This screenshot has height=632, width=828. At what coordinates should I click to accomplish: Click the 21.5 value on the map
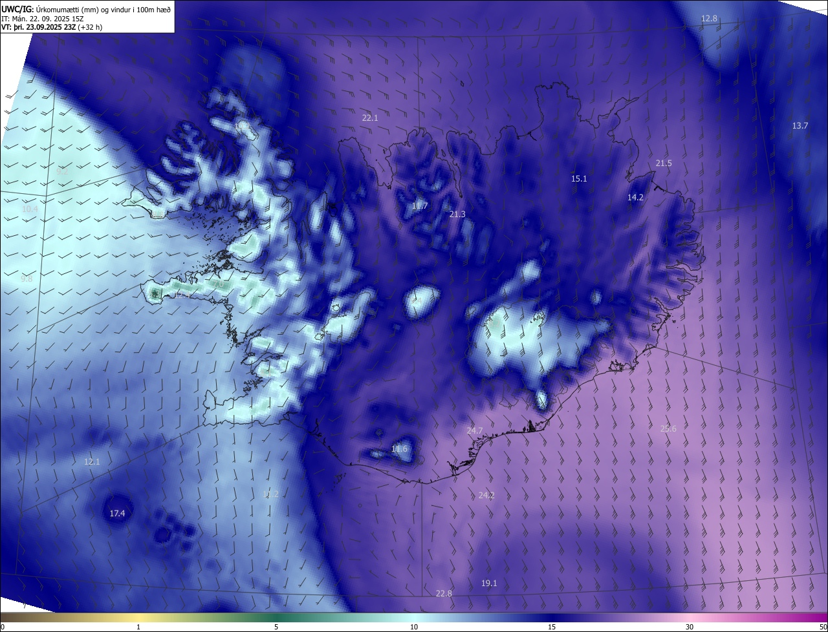point(664,163)
